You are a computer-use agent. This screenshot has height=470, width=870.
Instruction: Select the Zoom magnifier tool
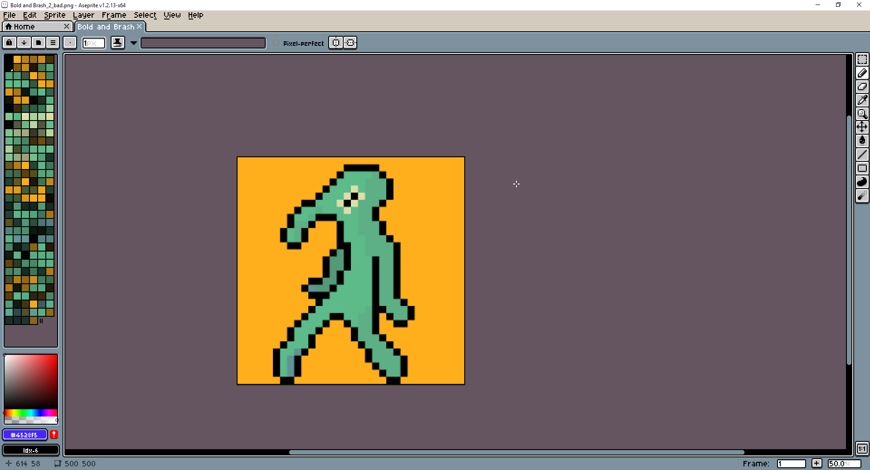[862, 114]
